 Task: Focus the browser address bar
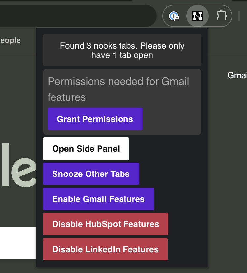pyautogui.click(x=77, y=16)
